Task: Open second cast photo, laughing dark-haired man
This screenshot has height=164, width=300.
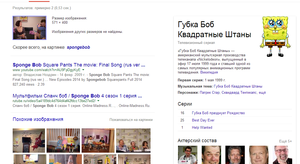Action: (211, 155)
